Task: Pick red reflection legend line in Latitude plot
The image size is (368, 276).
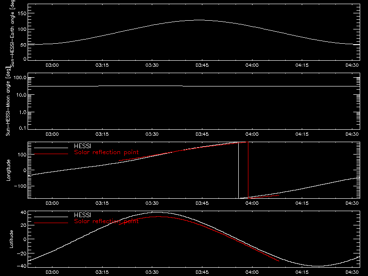Action: [51, 223]
